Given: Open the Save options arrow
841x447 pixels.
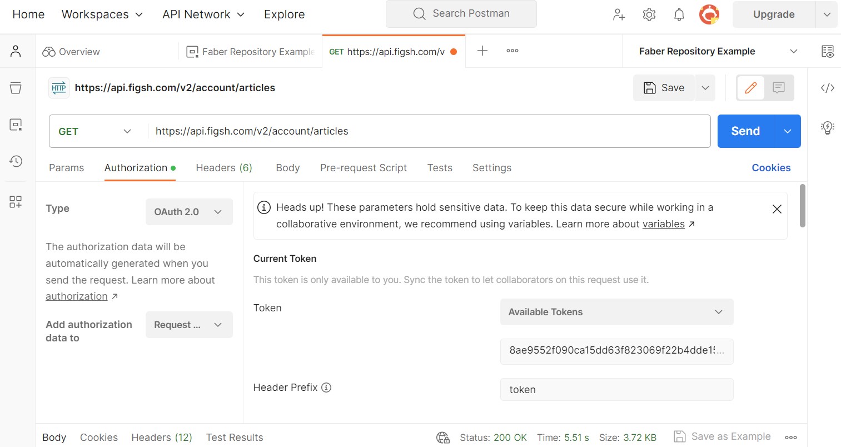Looking at the screenshot, I should [705, 88].
